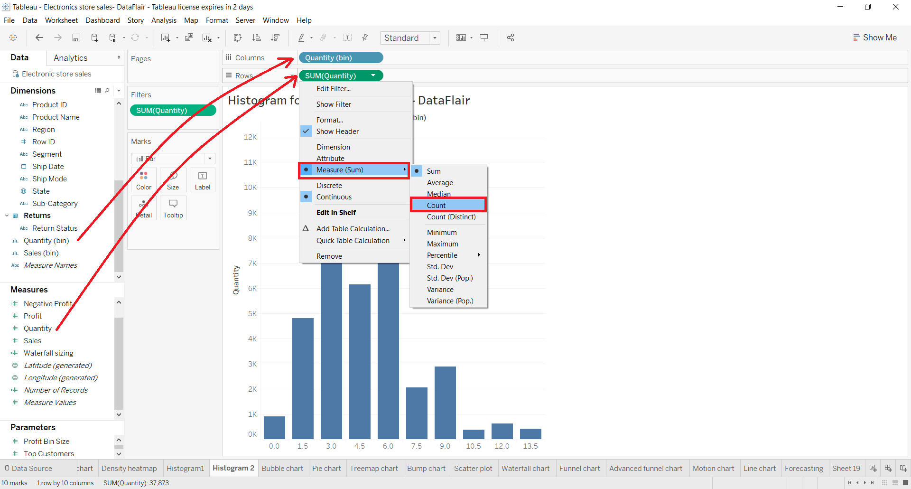Screen dimensions: 911x489
Task: Click the New Data Source icon
Action: point(94,38)
